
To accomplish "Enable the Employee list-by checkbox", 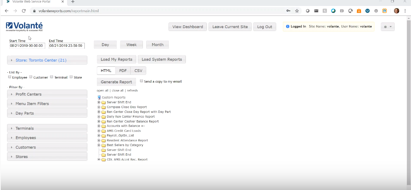I will [10, 77].
